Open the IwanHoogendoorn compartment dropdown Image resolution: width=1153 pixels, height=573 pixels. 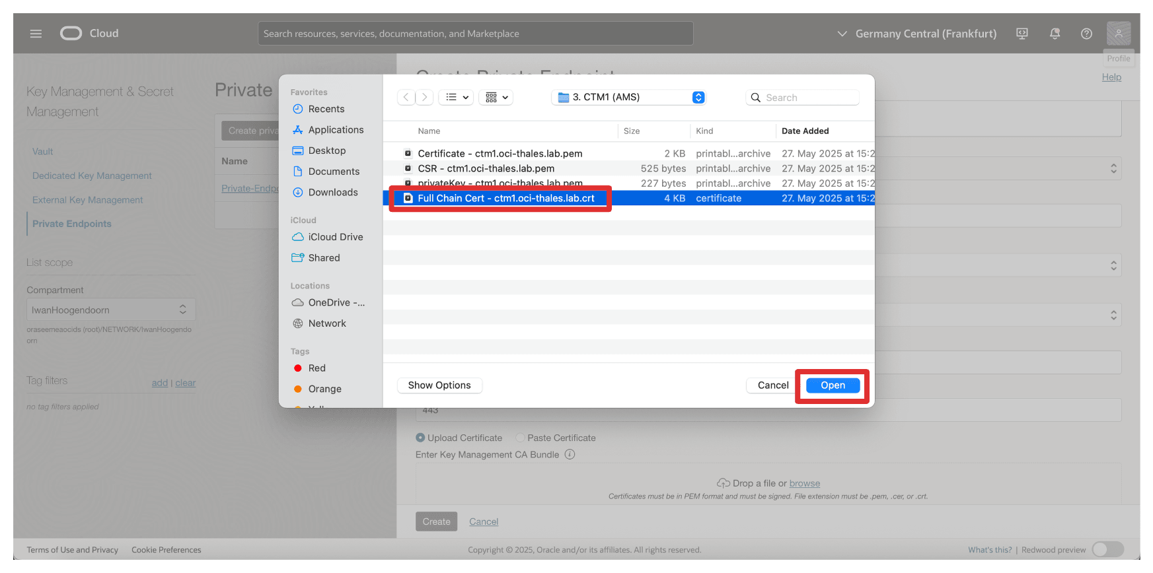coord(111,310)
